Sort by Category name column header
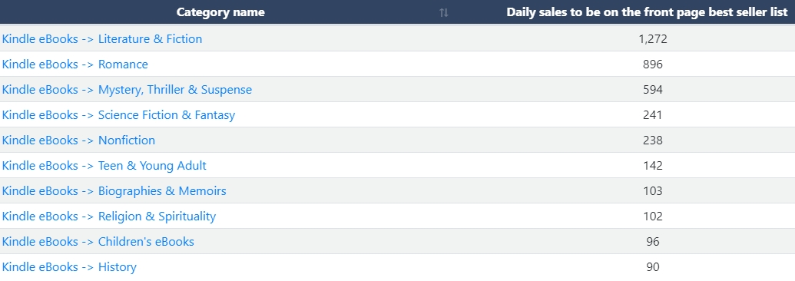Image resolution: width=795 pixels, height=281 pixels. coord(220,12)
